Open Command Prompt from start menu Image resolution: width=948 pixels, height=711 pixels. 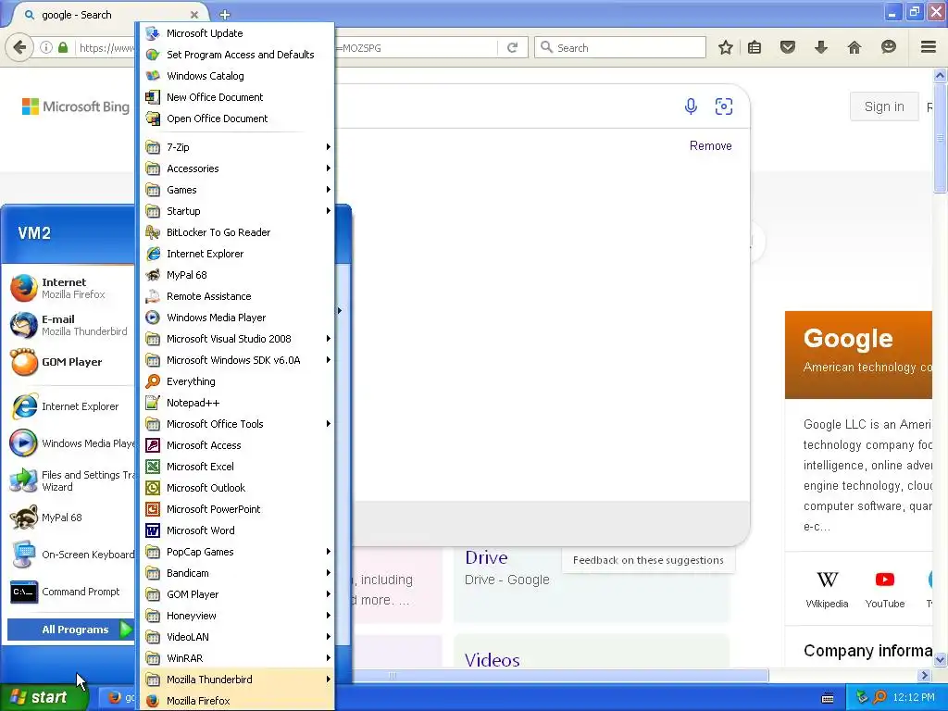pos(68,592)
